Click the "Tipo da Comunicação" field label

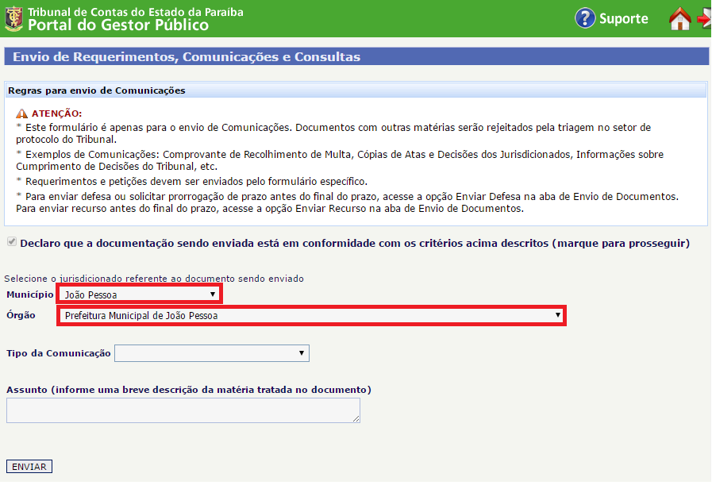tap(59, 353)
